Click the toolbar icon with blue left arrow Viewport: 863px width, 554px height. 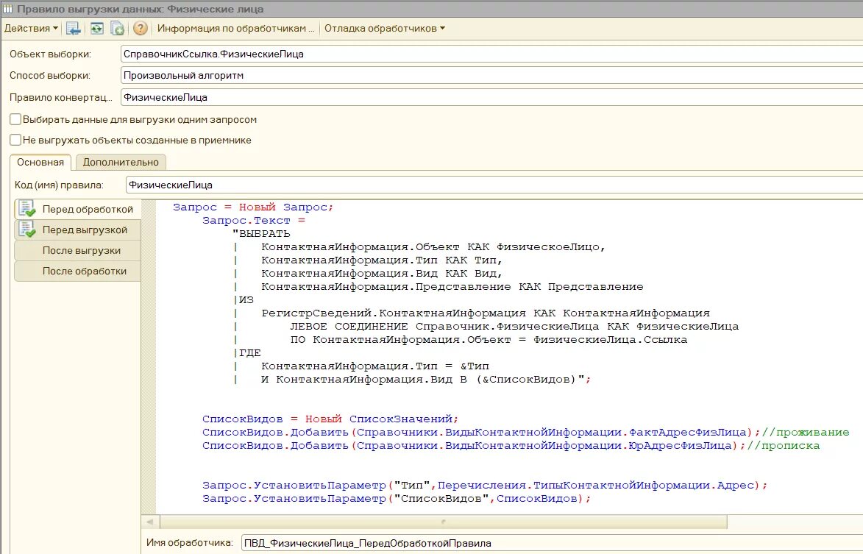pos(73,28)
